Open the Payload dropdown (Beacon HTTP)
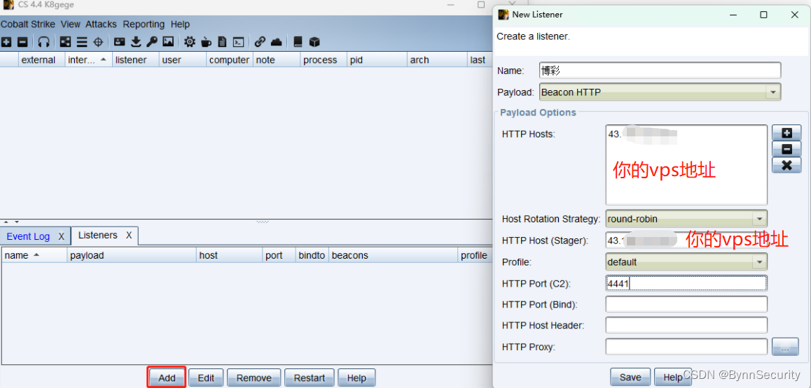The image size is (811, 388). 660,92
